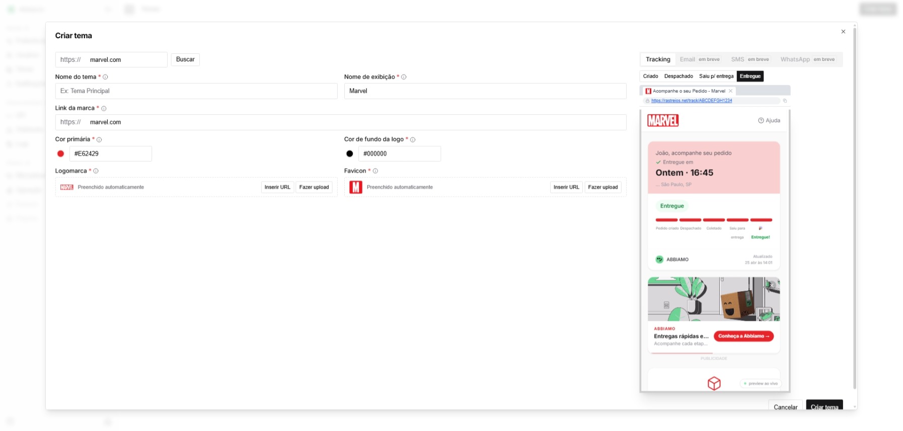Viewport: 903px width, 431px height.
Task: Click info icon next to Cor de fundo da logo
Action: [413, 140]
